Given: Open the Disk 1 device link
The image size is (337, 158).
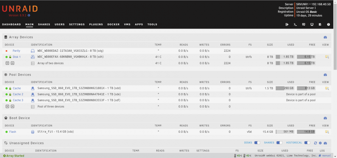Looking at the screenshot, I should tap(17, 57).
